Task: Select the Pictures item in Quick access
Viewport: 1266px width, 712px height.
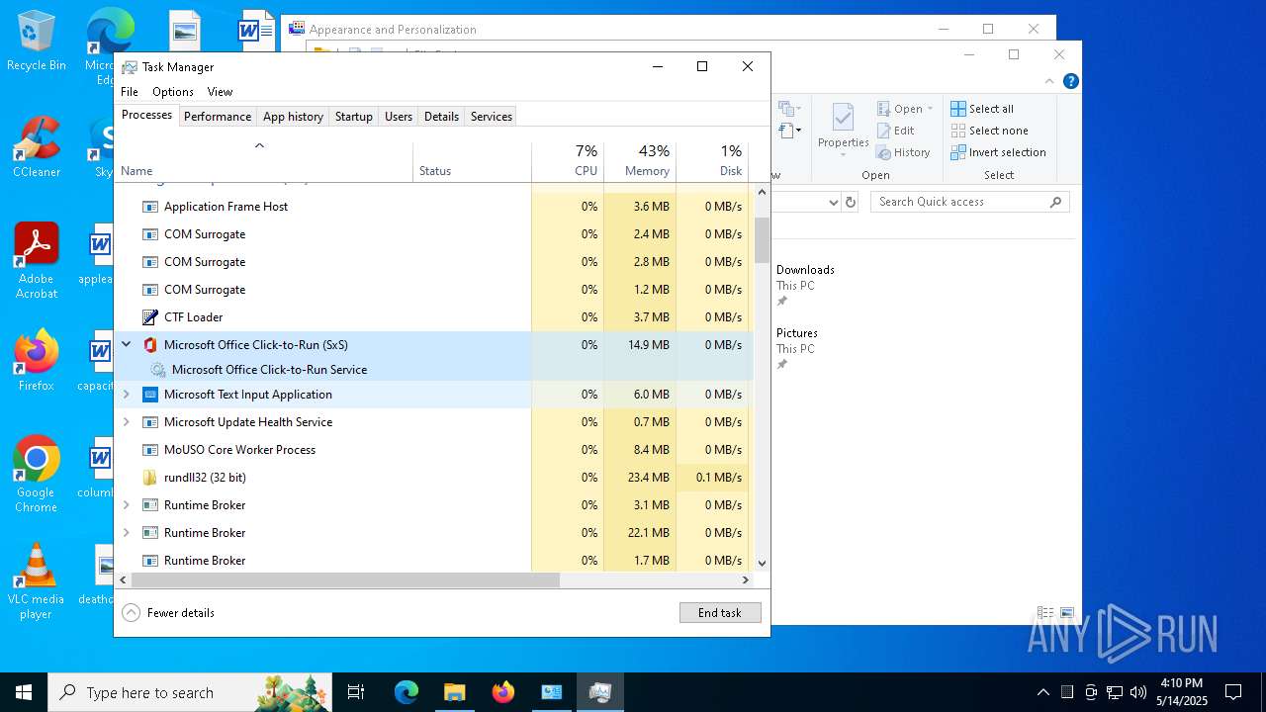Action: coord(797,348)
